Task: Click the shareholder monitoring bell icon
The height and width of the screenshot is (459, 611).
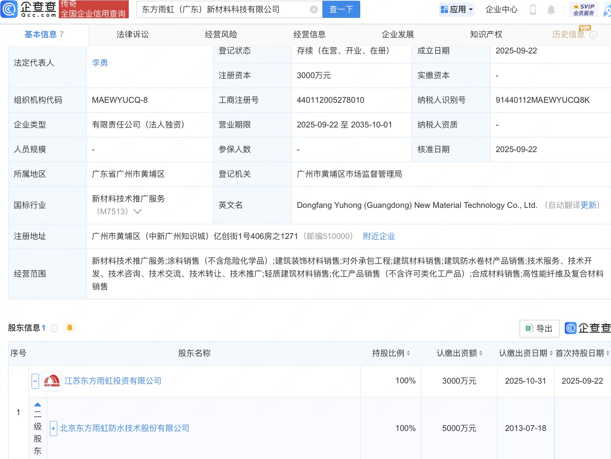Action: click(70, 328)
